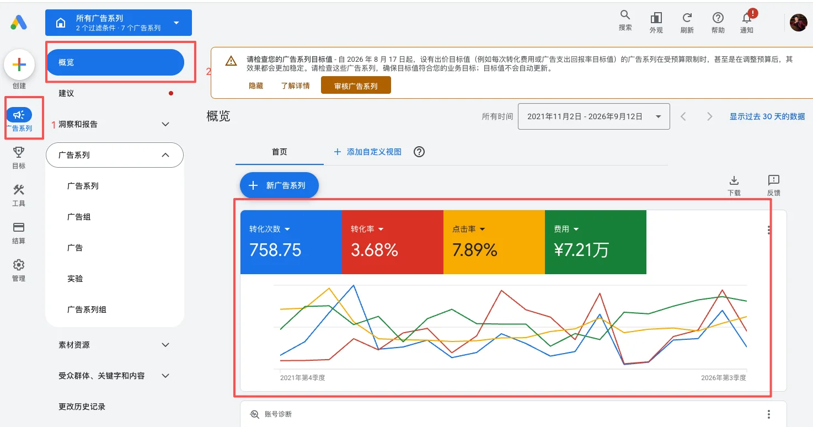Go to next date range arrow

point(710,116)
